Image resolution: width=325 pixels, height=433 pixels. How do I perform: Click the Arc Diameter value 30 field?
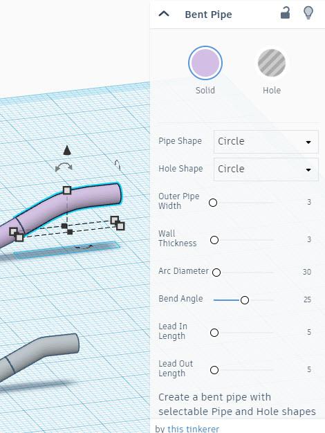click(x=306, y=272)
